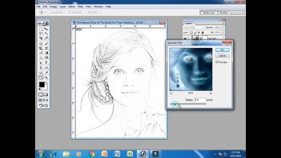Image resolution: width=281 pixels, height=158 pixels.
Task: Select the Shape tool
Action: [46, 68]
